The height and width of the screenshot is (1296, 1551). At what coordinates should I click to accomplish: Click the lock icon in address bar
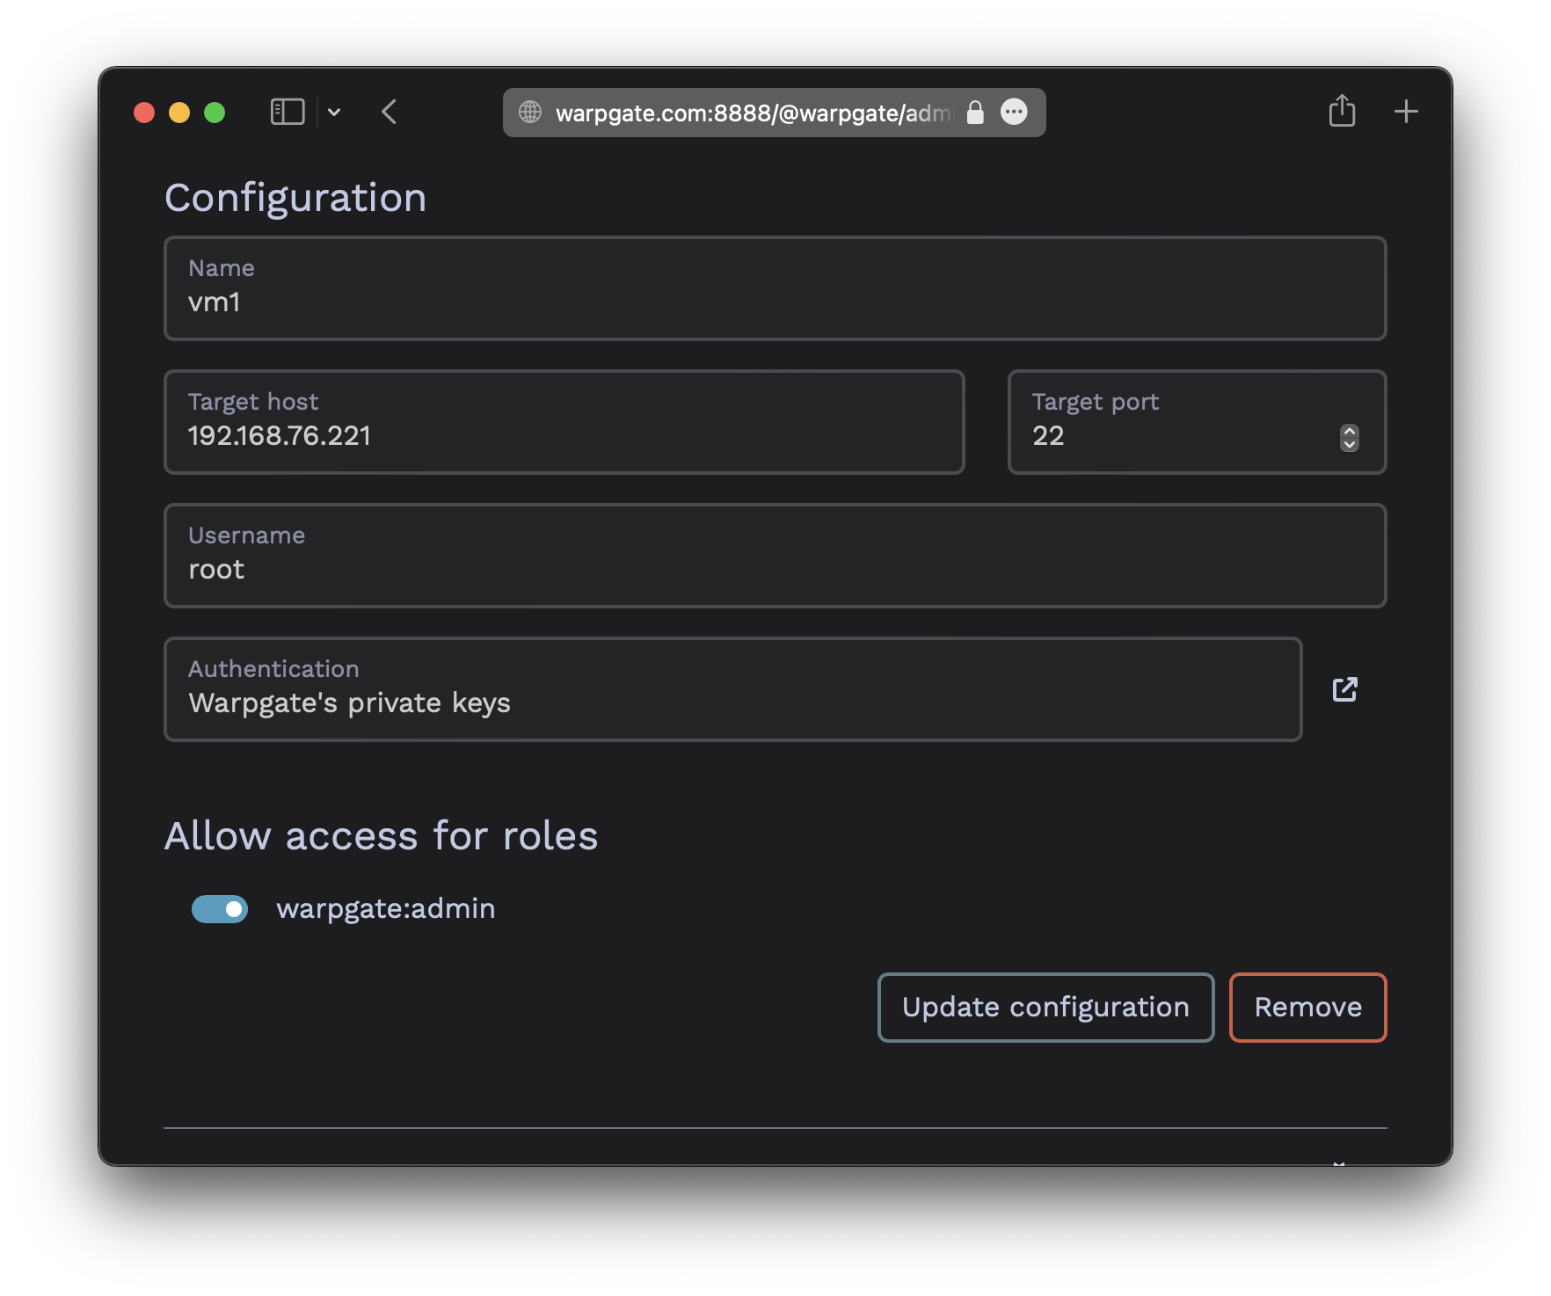tap(975, 112)
